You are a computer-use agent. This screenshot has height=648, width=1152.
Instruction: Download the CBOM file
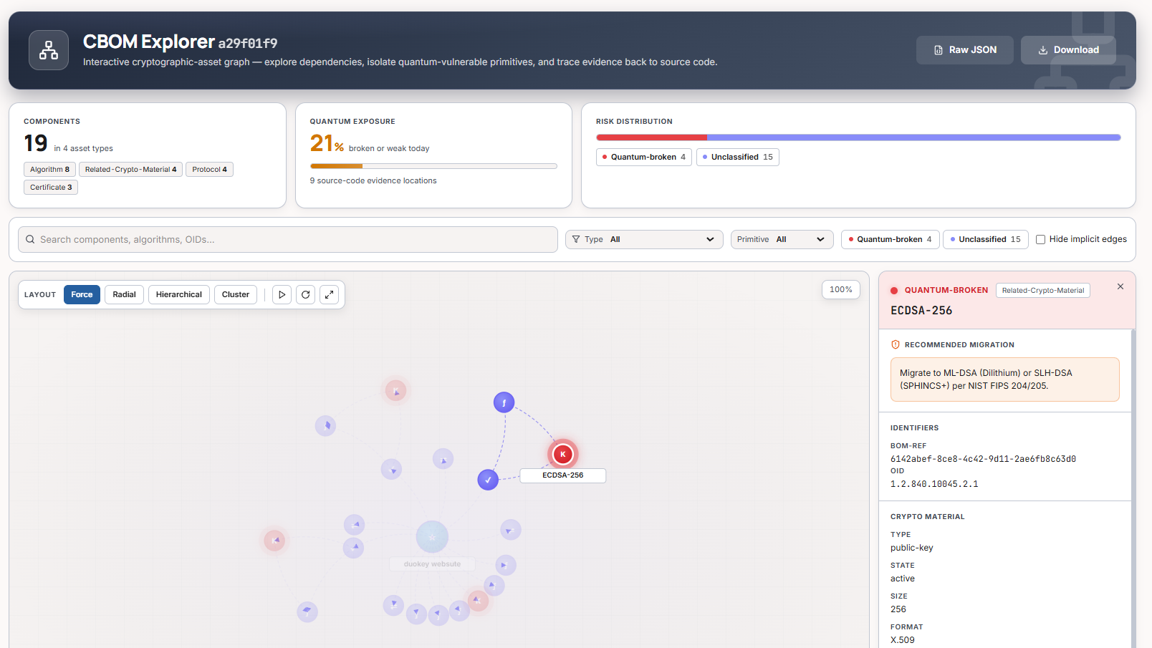(1068, 50)
